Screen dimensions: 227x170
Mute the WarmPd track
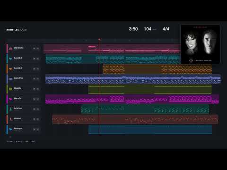tap(34, 99)
